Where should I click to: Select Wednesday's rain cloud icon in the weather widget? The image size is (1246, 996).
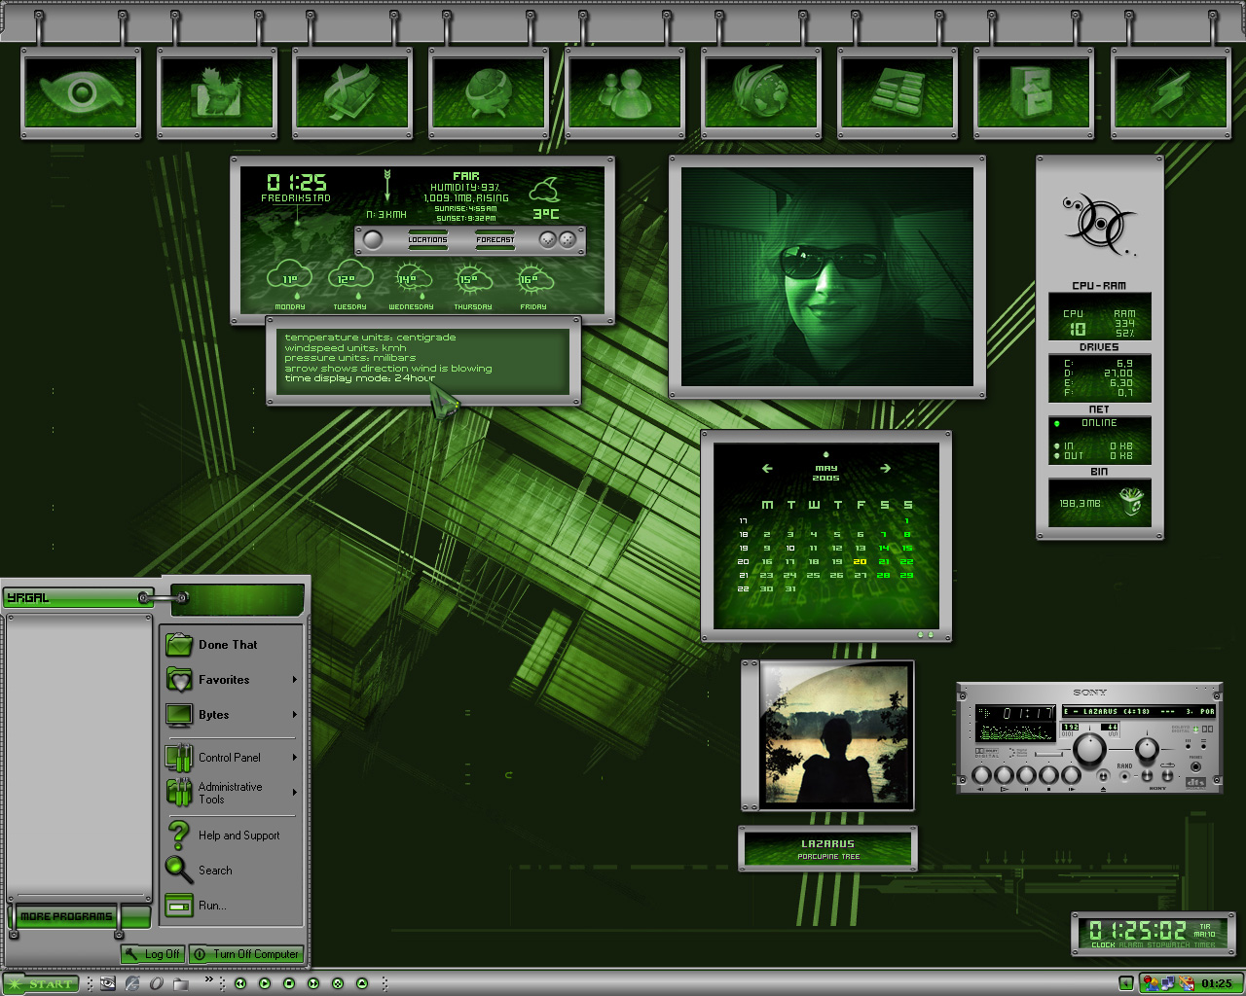411,277
